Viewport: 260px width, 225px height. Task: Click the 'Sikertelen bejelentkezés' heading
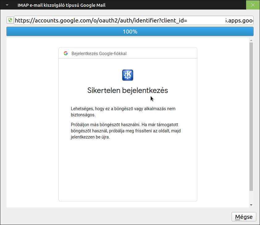[128, 90]
